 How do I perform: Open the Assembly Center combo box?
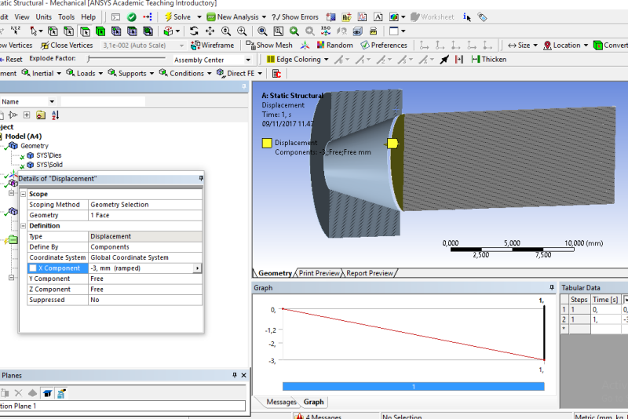coord(212,60)
